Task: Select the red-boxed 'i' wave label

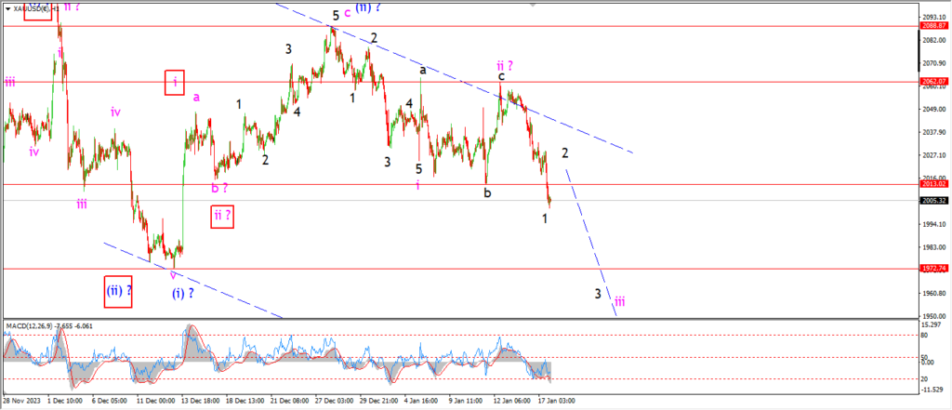Action: coord(175,82)
